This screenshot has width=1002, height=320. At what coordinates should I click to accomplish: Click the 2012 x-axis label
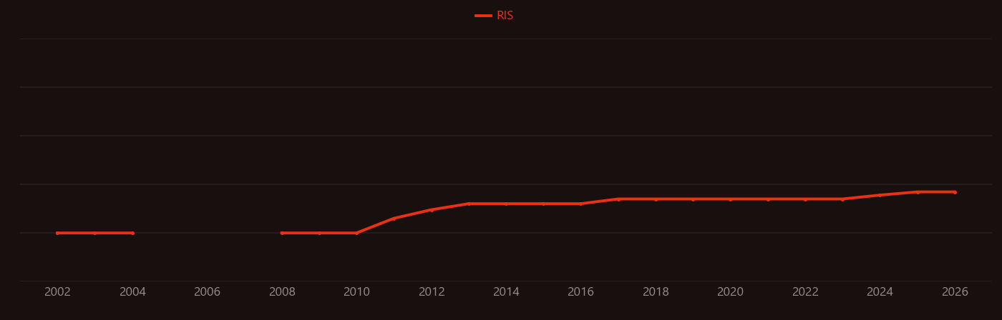point(432,291)
